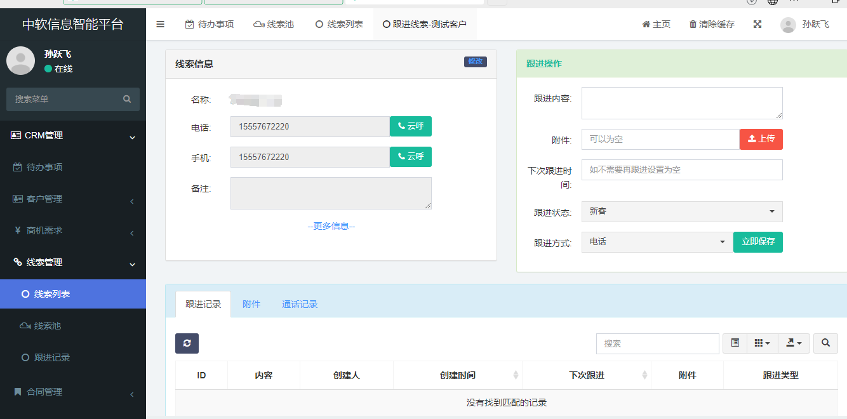Switch to the 附件 tab
The height and width of the screenshot is (419, 847).
(251, 304)
